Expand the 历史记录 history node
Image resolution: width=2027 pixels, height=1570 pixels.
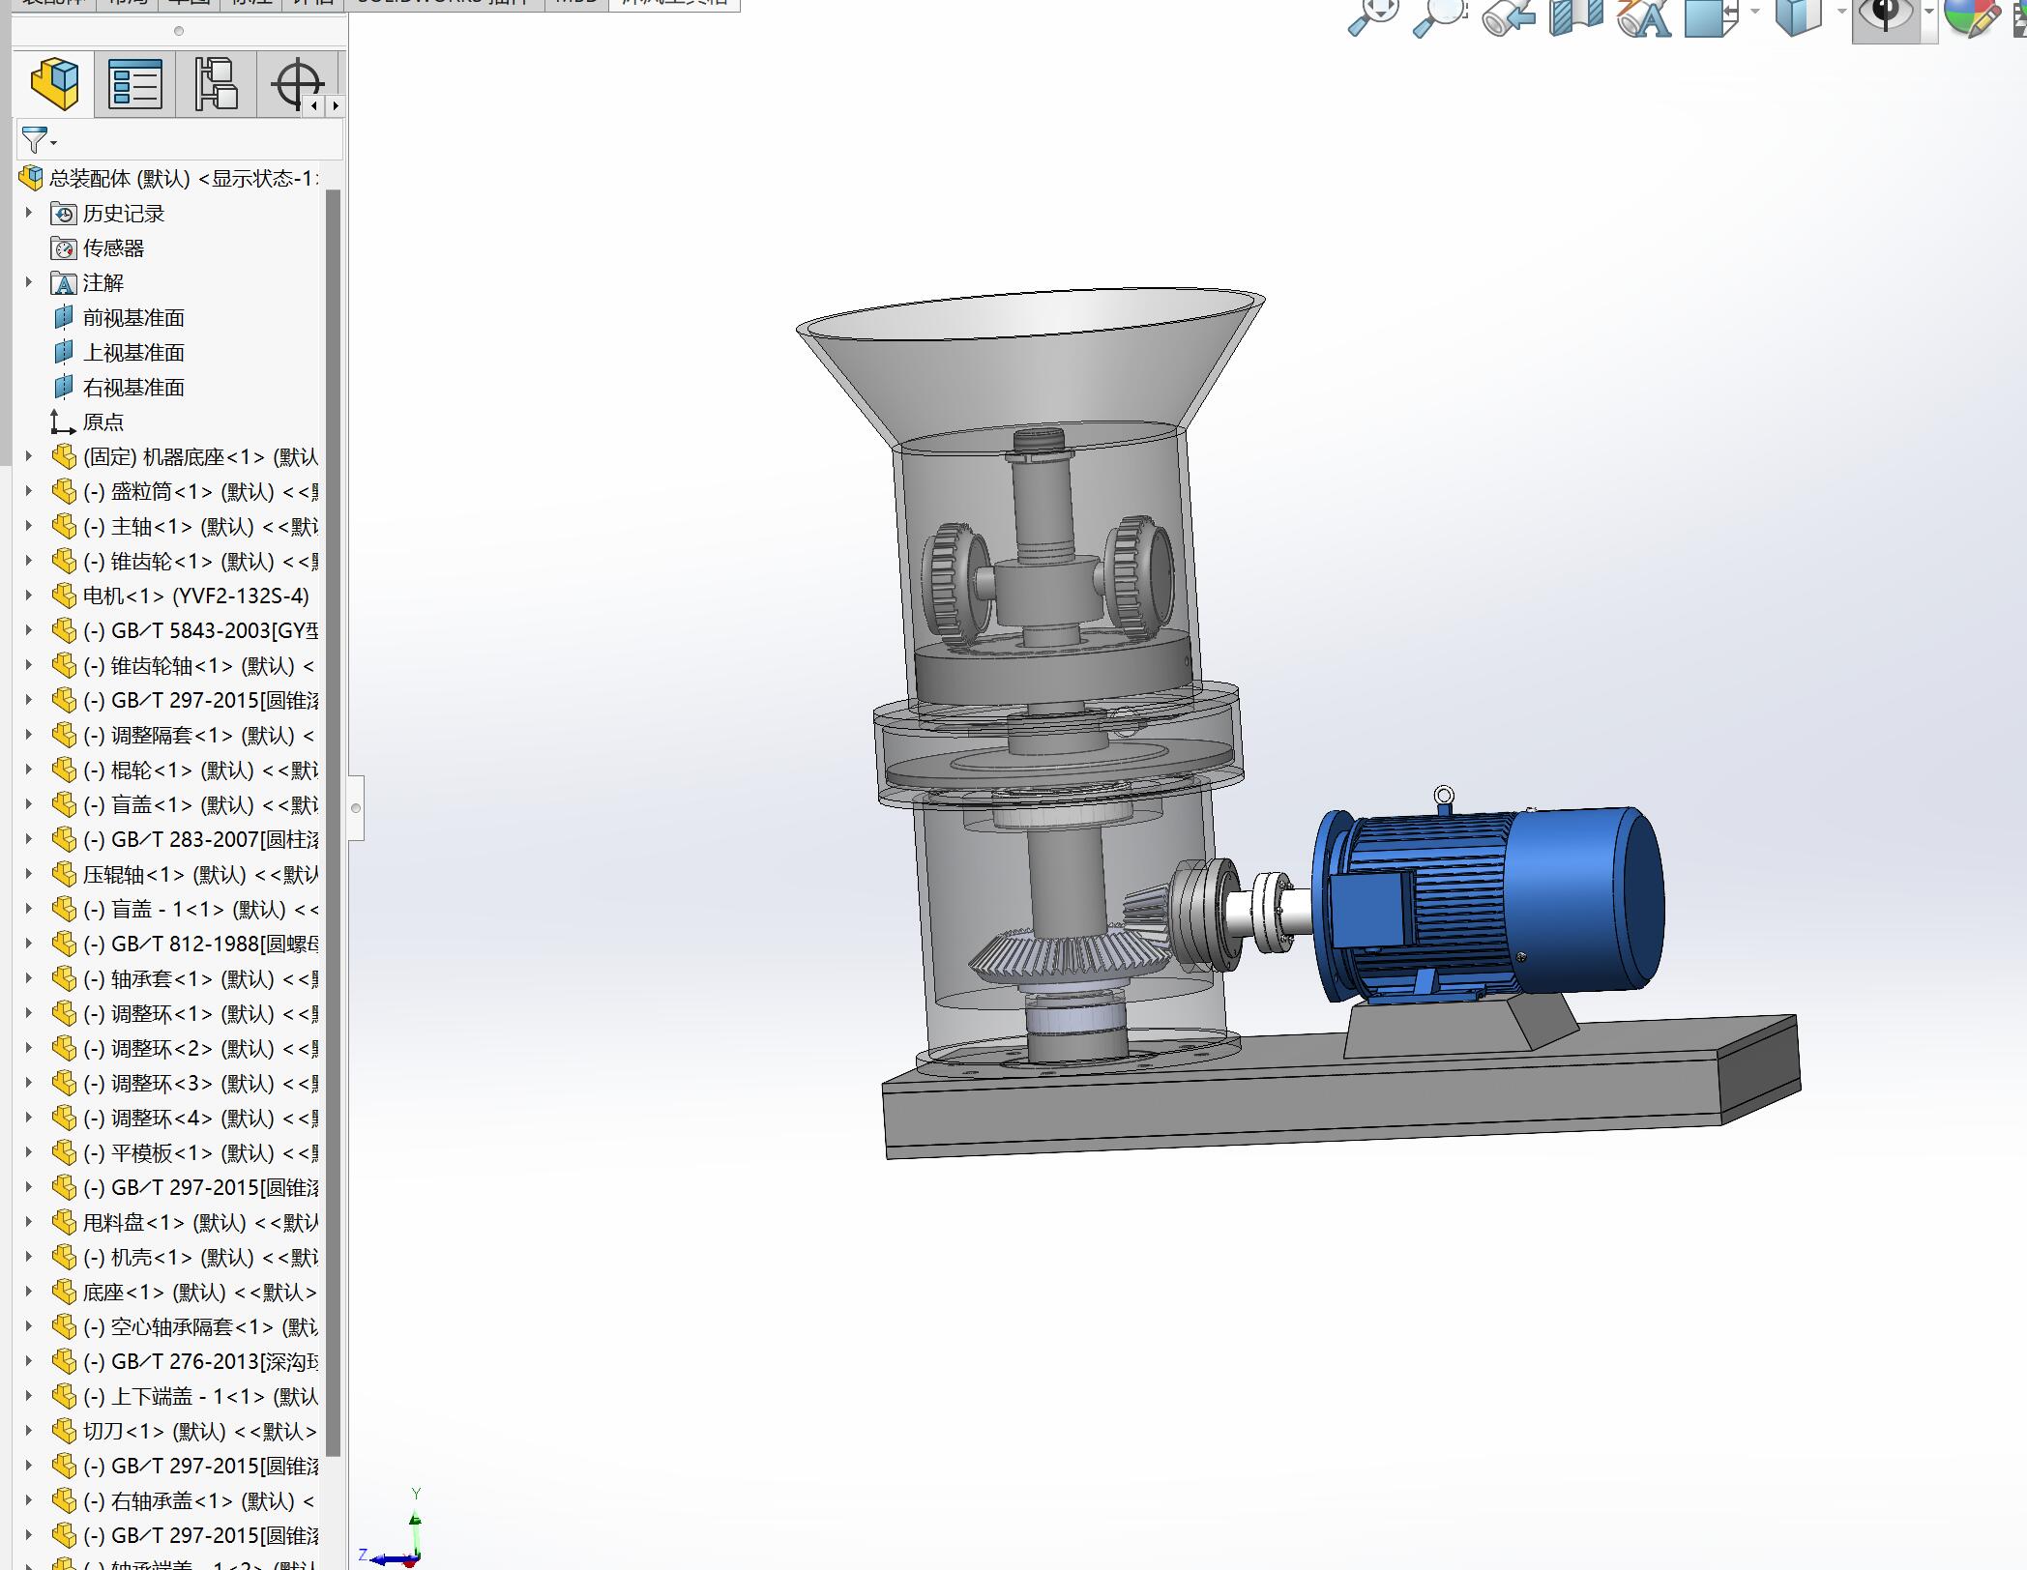click(x=28, y=213)
